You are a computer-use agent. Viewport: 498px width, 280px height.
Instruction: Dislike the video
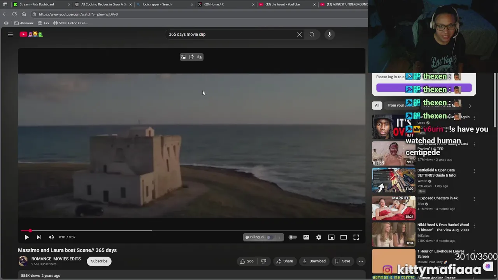tap(263, 261)
